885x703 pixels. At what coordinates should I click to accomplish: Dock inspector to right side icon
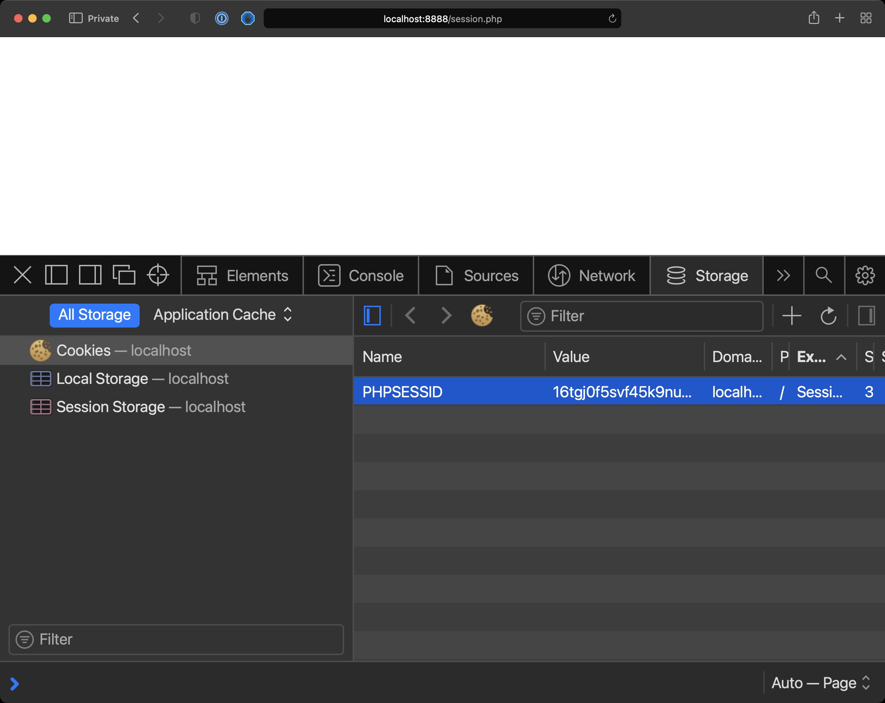[x=90, y=275]
